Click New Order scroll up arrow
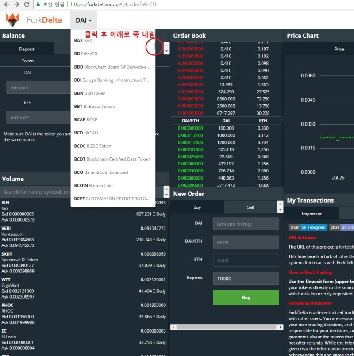354x356 pixels. point(281,204)
